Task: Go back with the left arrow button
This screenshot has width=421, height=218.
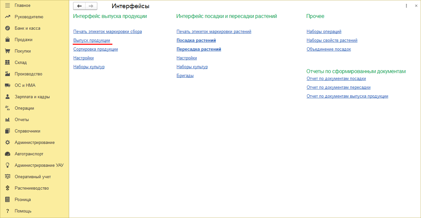Action: [79, 6]
